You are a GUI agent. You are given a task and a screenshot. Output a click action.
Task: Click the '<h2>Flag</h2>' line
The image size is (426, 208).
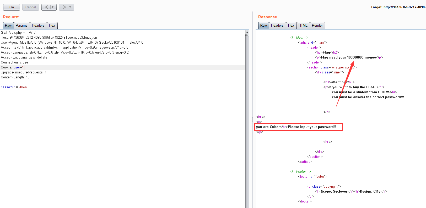pos(327,52)
